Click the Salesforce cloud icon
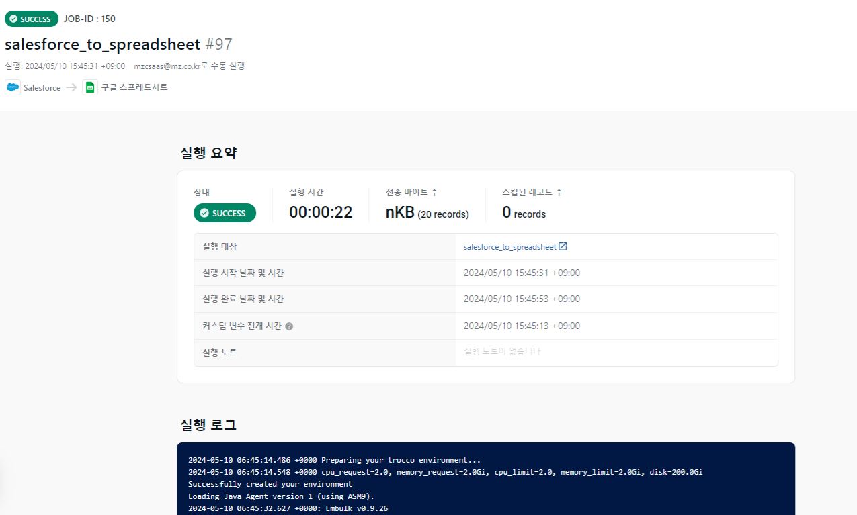 (13, 87)
